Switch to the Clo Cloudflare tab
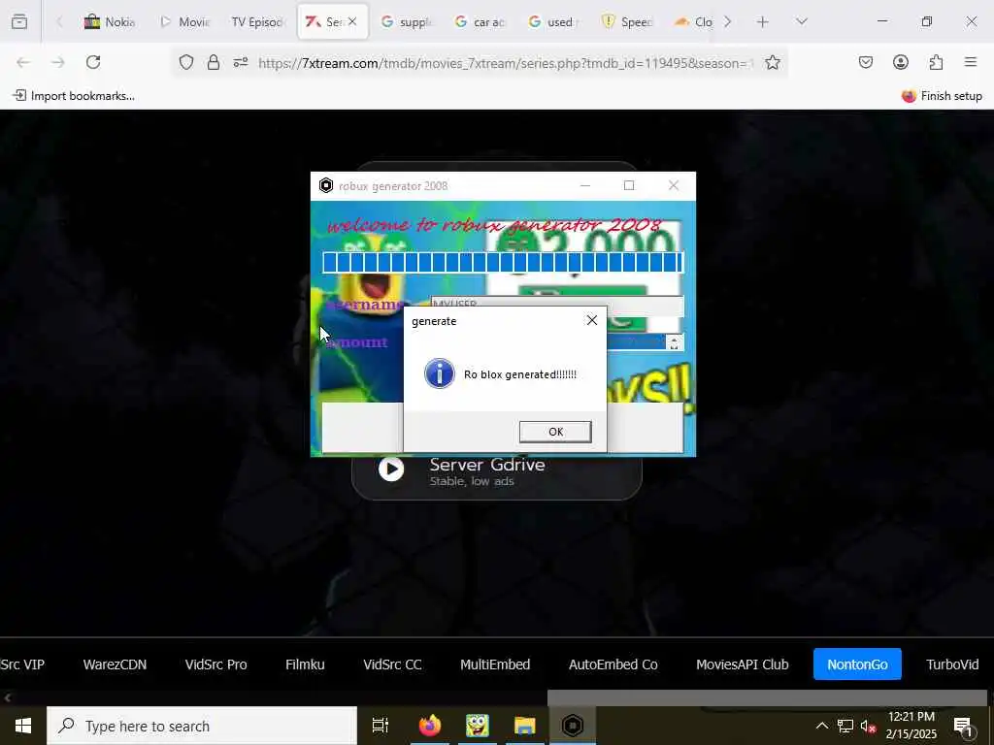The width and height of the screenshot is (994, 745). tap(693, 22)
